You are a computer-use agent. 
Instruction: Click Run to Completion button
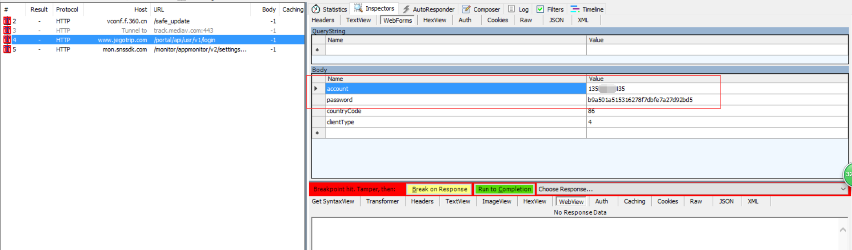click(504, 189)
